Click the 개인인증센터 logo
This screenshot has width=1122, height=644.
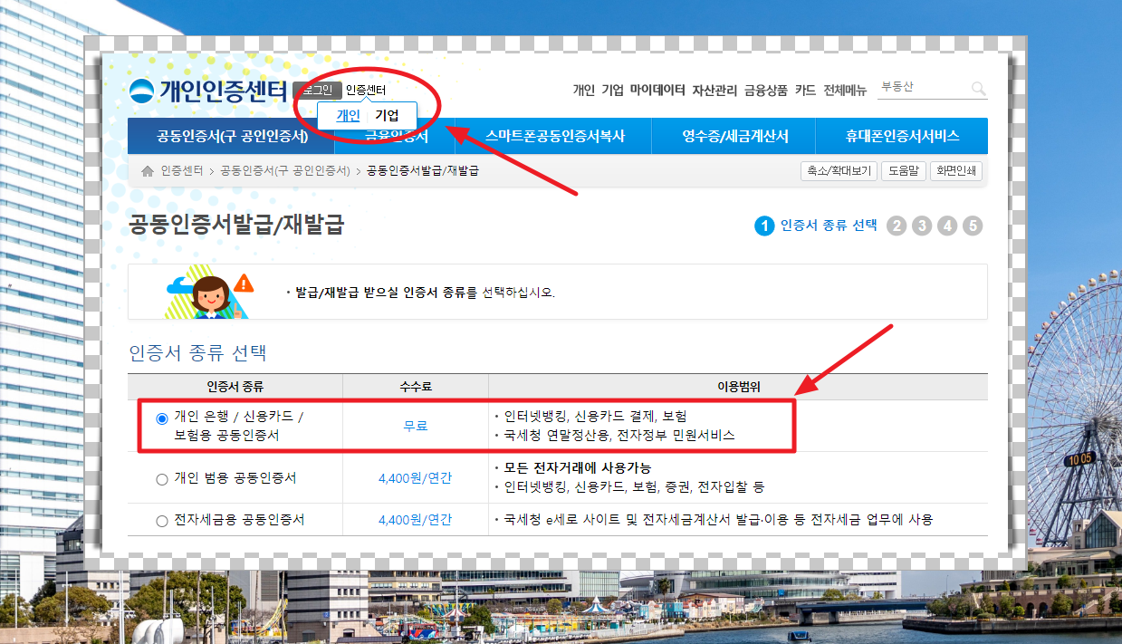207,91
